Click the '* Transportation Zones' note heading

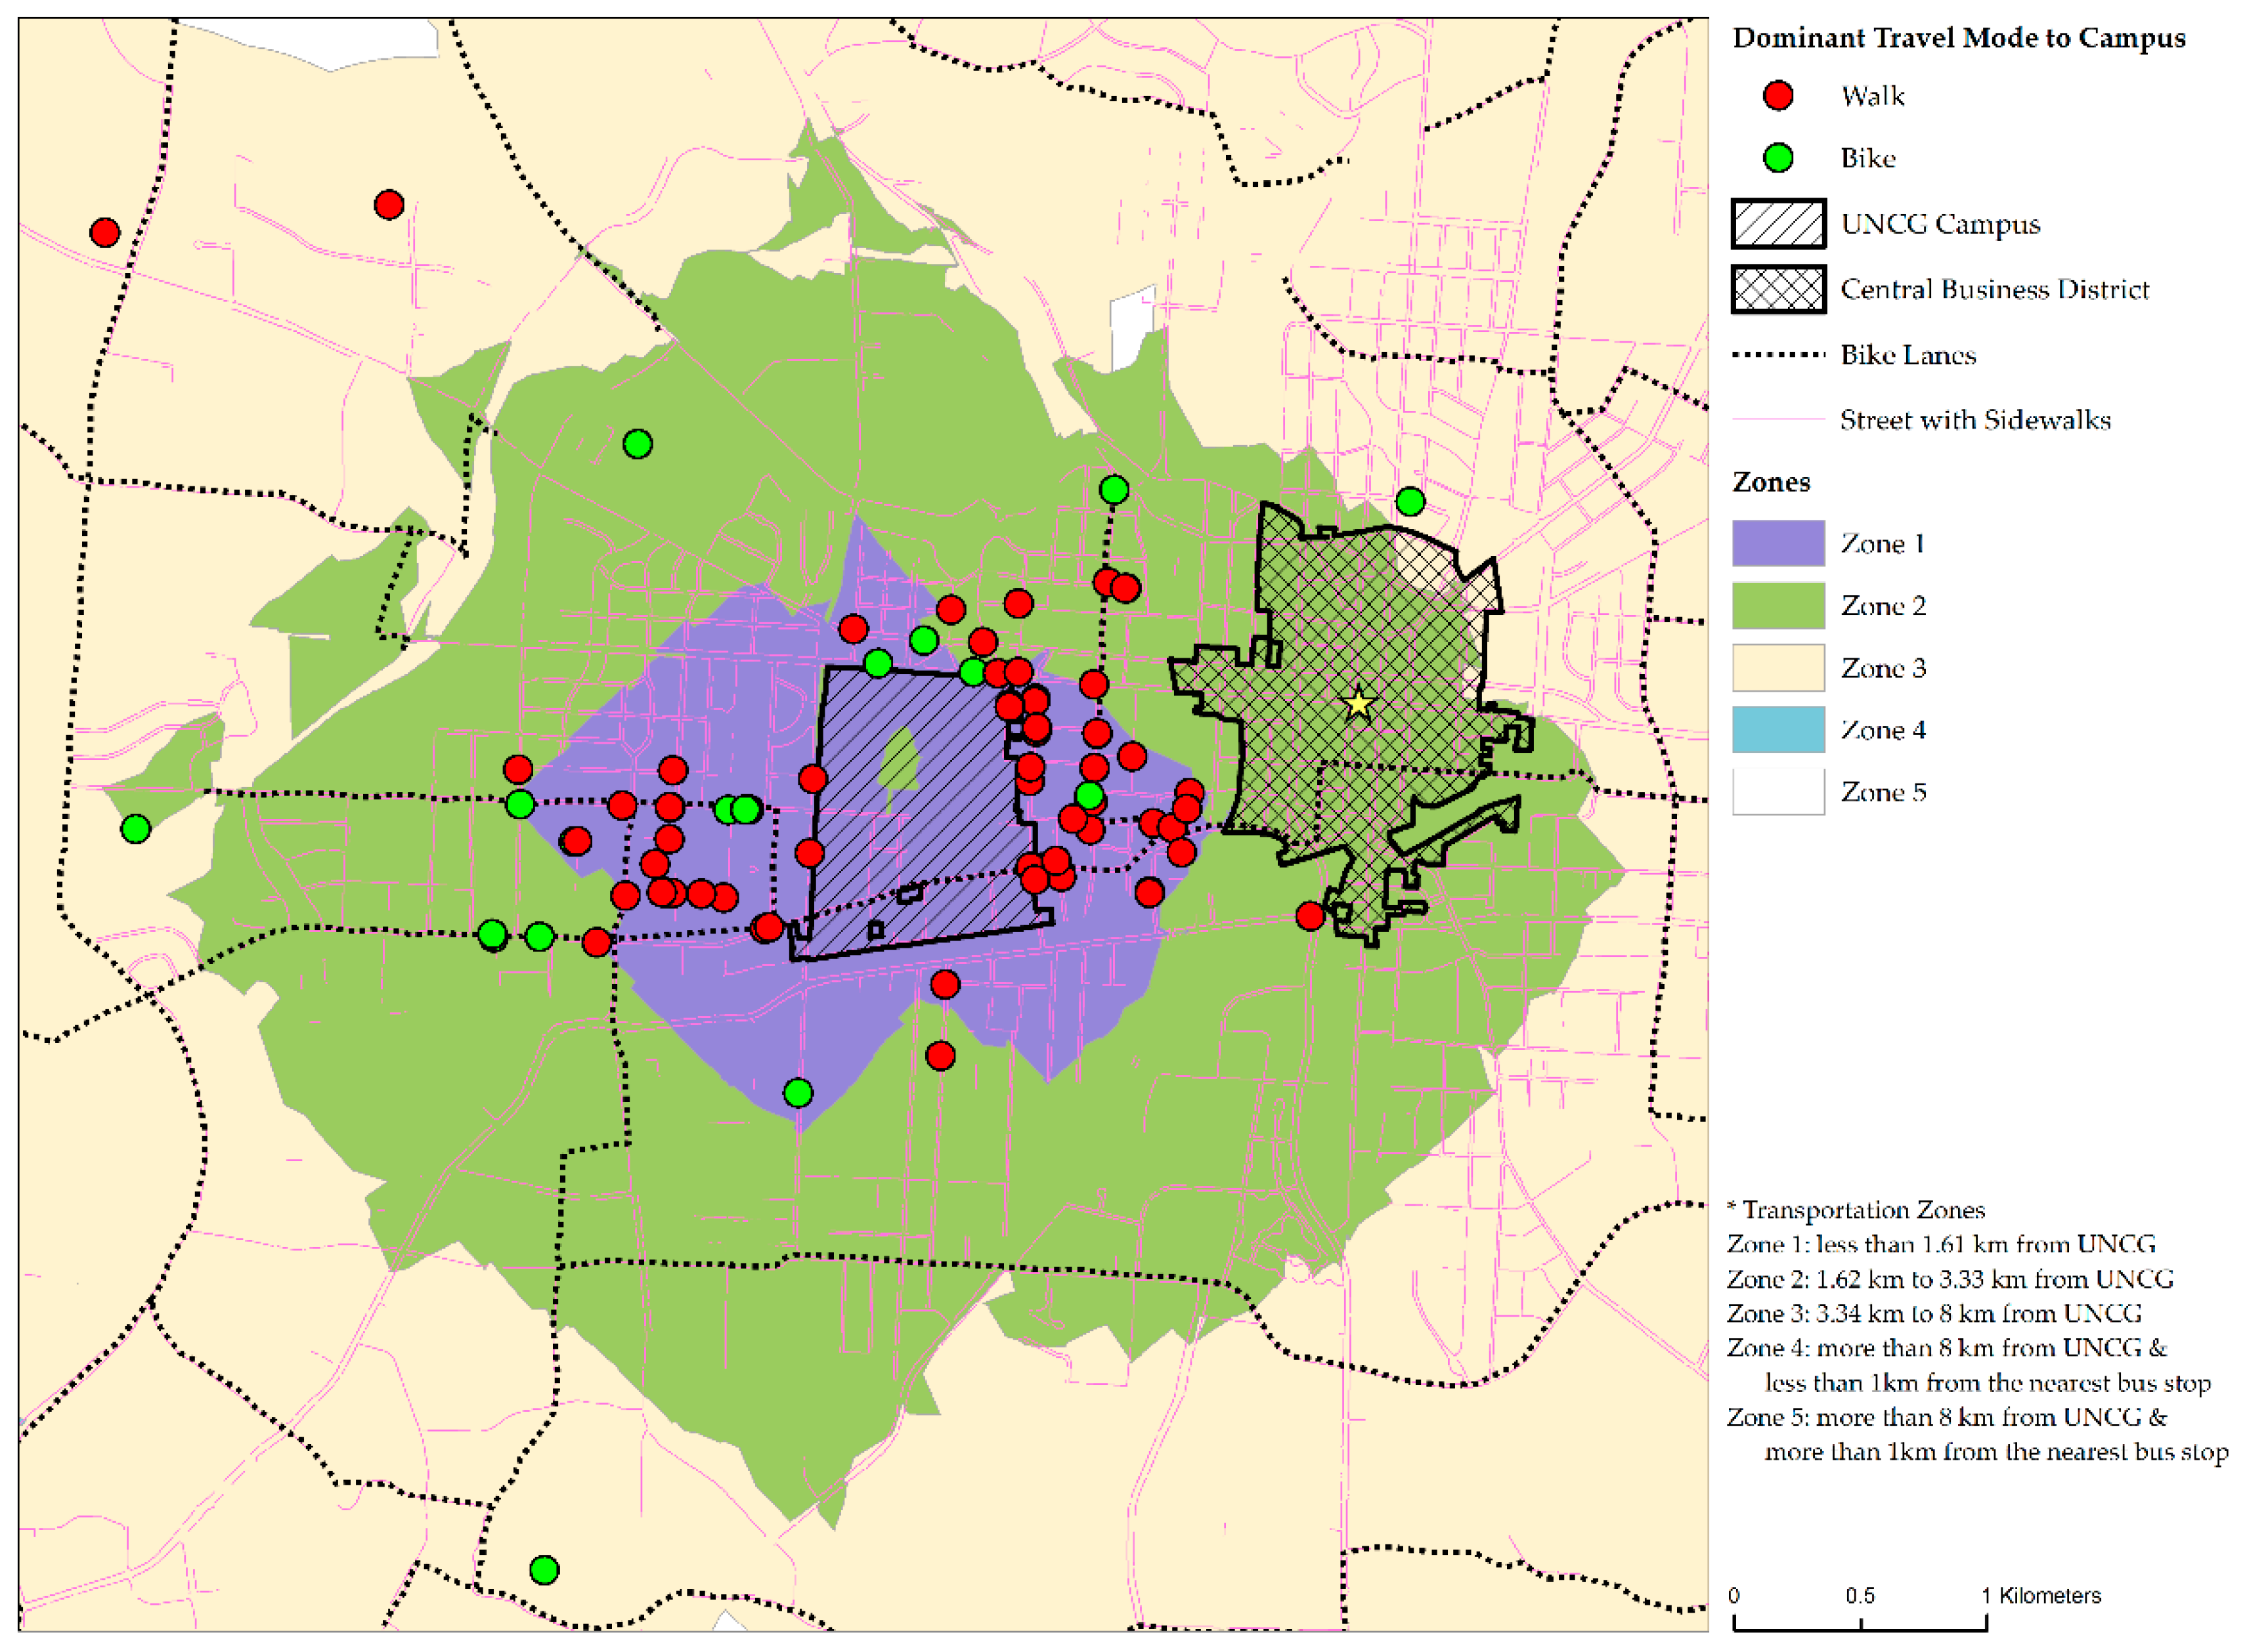point(1856,1210)
